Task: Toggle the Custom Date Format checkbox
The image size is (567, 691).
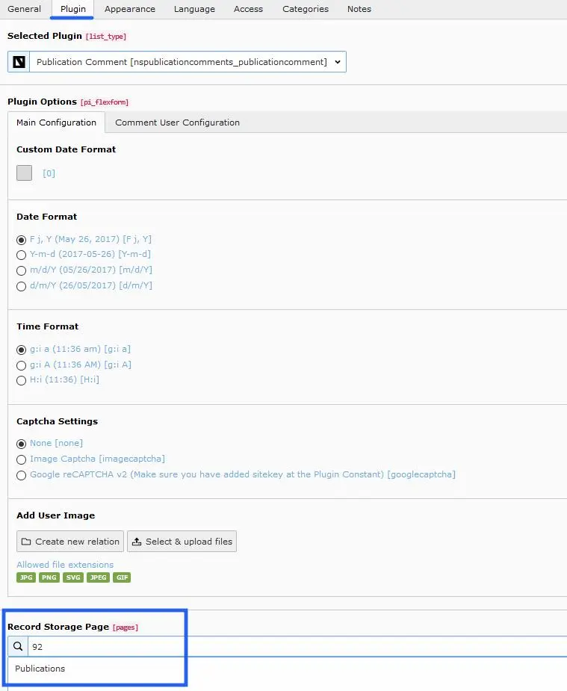Action: point(24,173)
